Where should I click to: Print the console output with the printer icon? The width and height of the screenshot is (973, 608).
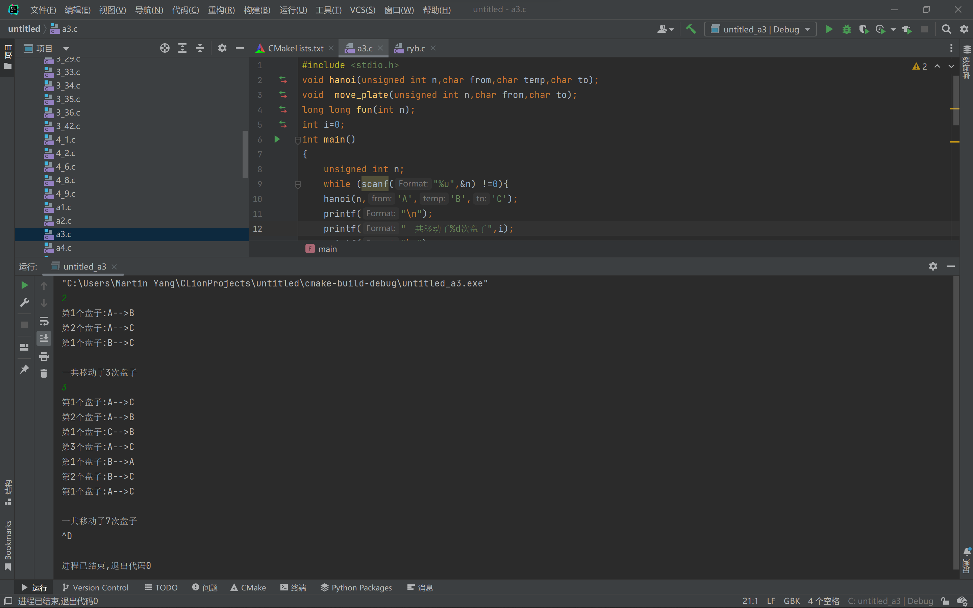coord(44,356)
